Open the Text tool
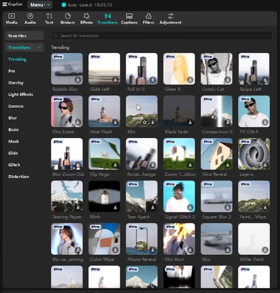 pos(49,18)
